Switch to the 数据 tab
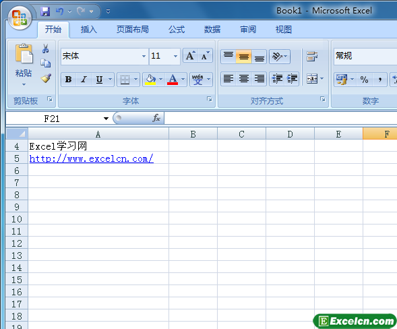The image size is (397, 329). click(212, 30)
